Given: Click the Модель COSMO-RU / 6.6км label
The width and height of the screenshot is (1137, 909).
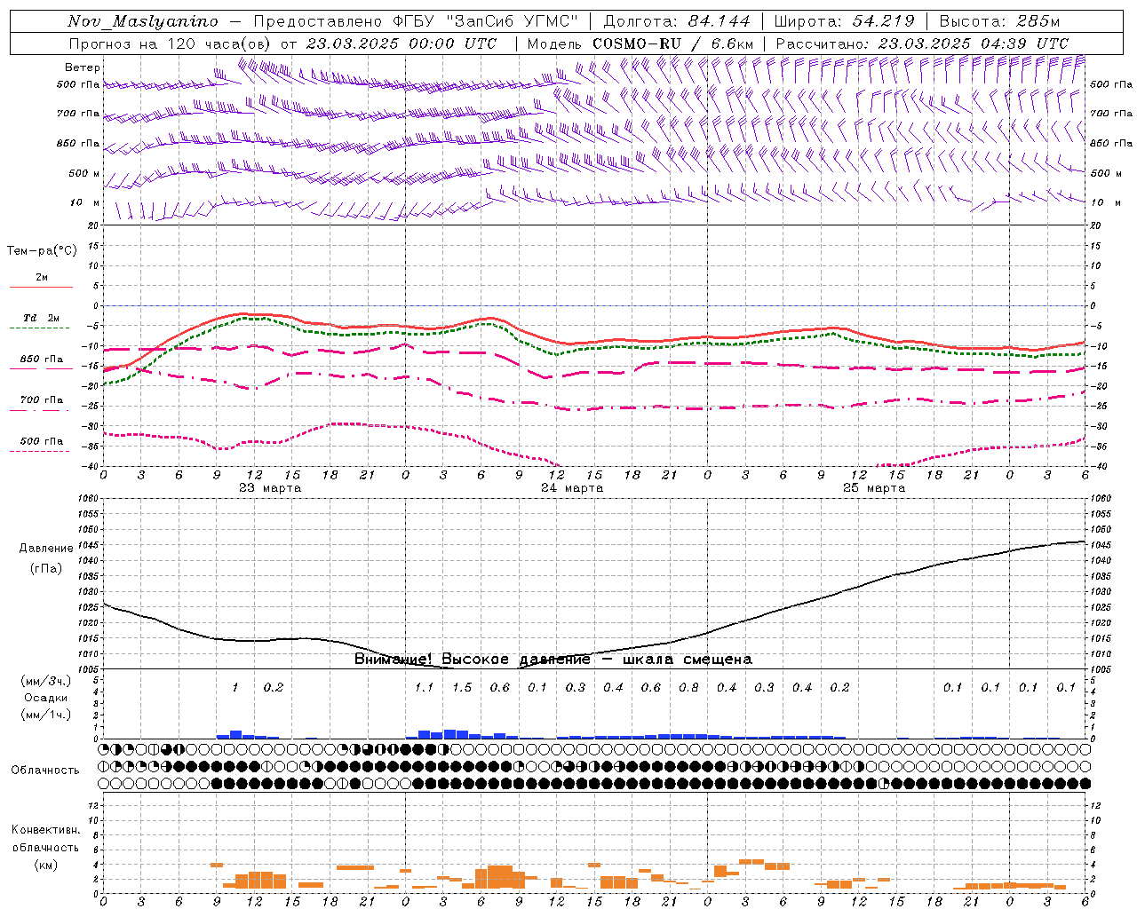Looking at the screenshot, I should coord(640,43).
